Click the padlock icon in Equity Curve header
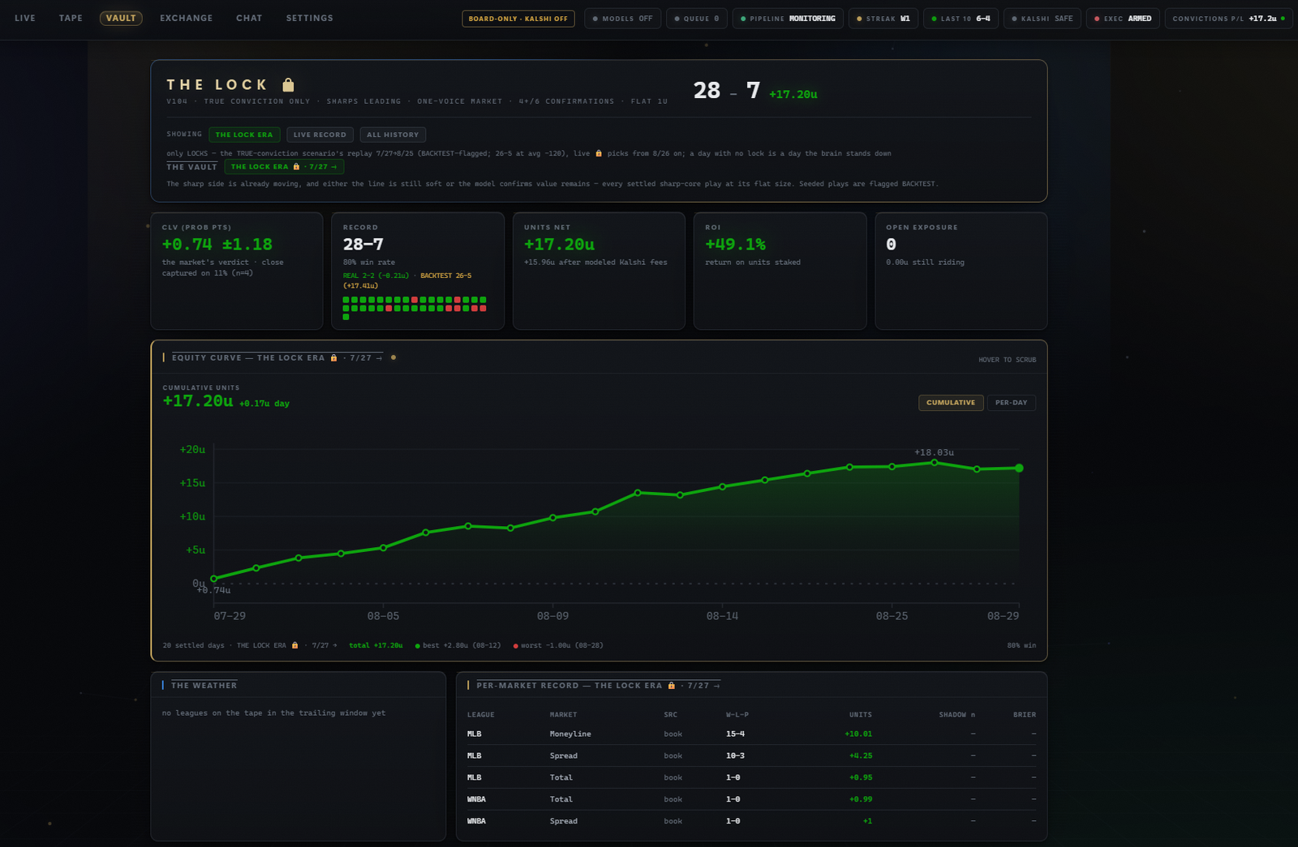The height and width of the screenshot is (847, 1298). (333, 357)
